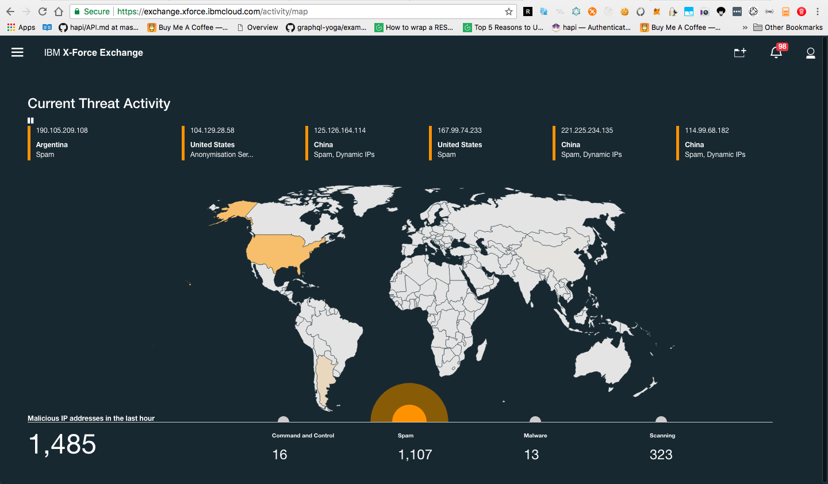Click the padlock with pen extension icon
The height and width of the screenshot is (484, 828).
point(673,11)
